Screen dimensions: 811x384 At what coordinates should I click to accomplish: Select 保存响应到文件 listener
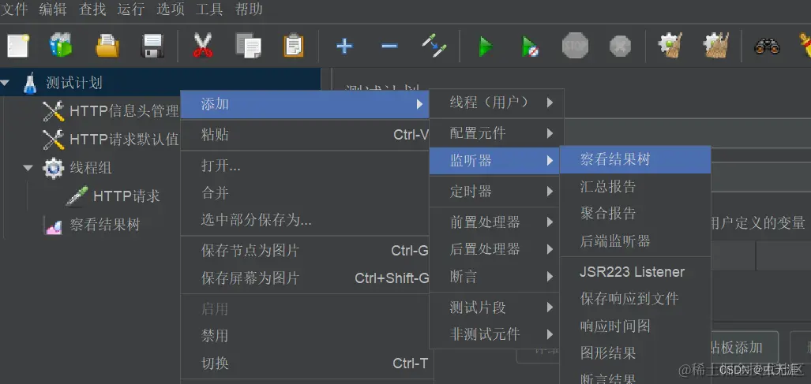(x=636, y=299)
